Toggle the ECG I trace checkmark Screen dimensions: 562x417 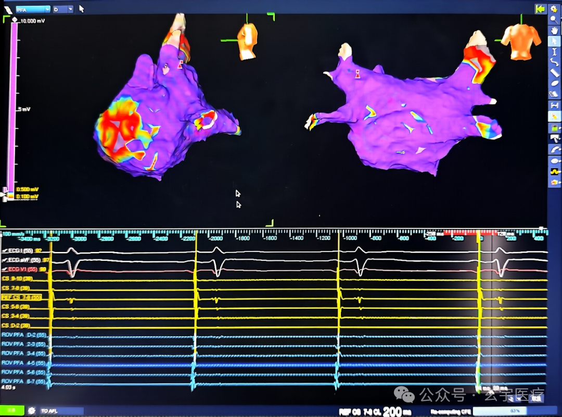5,250
